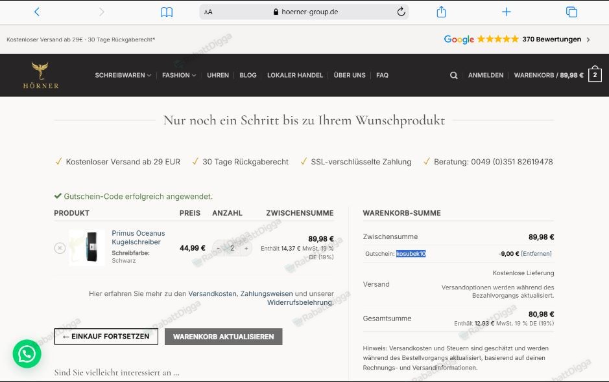Image resolution: width=609 pixels, height=382 pixels.
Task: Click the search magnifier icon
Action: click(x=453, y=75)
